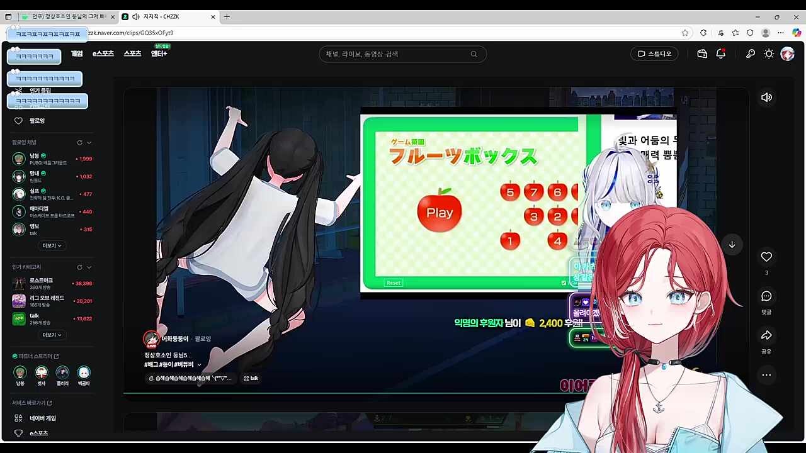Open the three-dot more options on clip
This screenshot has width=806, height=453.
pyautogui.click(x=766, y=375)
